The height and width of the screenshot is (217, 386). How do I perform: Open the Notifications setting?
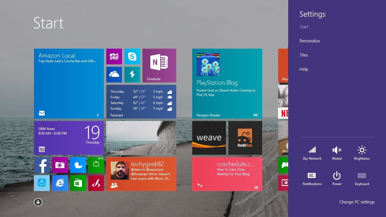click(312, 179)
